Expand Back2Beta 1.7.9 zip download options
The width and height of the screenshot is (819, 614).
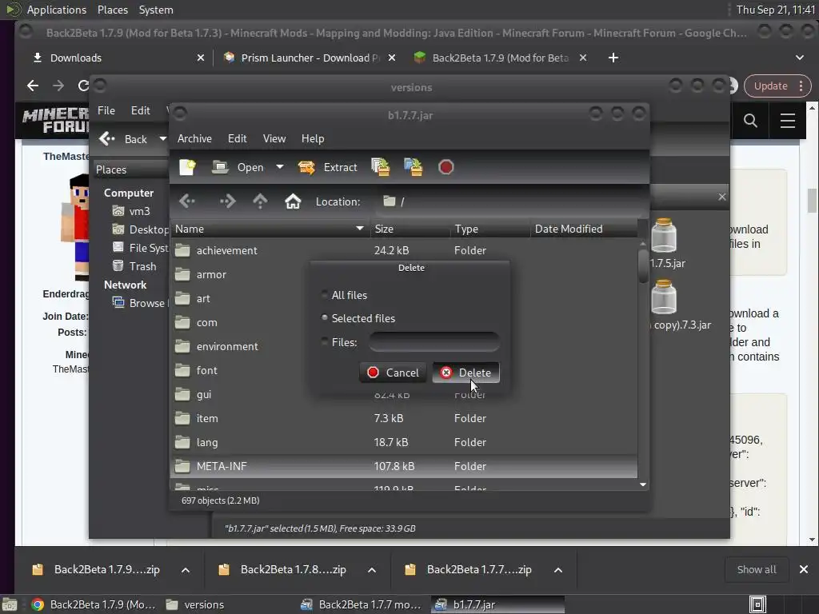tap(186, 569)
